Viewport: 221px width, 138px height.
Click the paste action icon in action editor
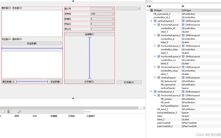click(9, 112)
